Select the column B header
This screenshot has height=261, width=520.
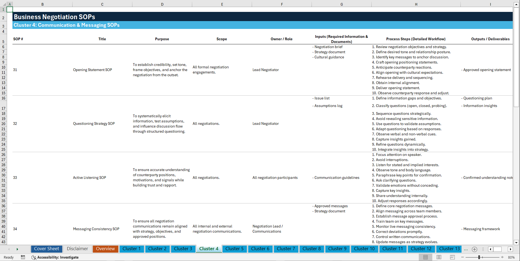(x=42, y=4)
